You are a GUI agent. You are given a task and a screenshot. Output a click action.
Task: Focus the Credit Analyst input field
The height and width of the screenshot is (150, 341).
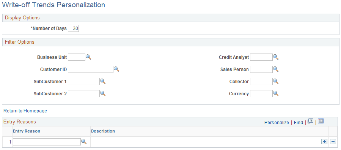[261, 57]
